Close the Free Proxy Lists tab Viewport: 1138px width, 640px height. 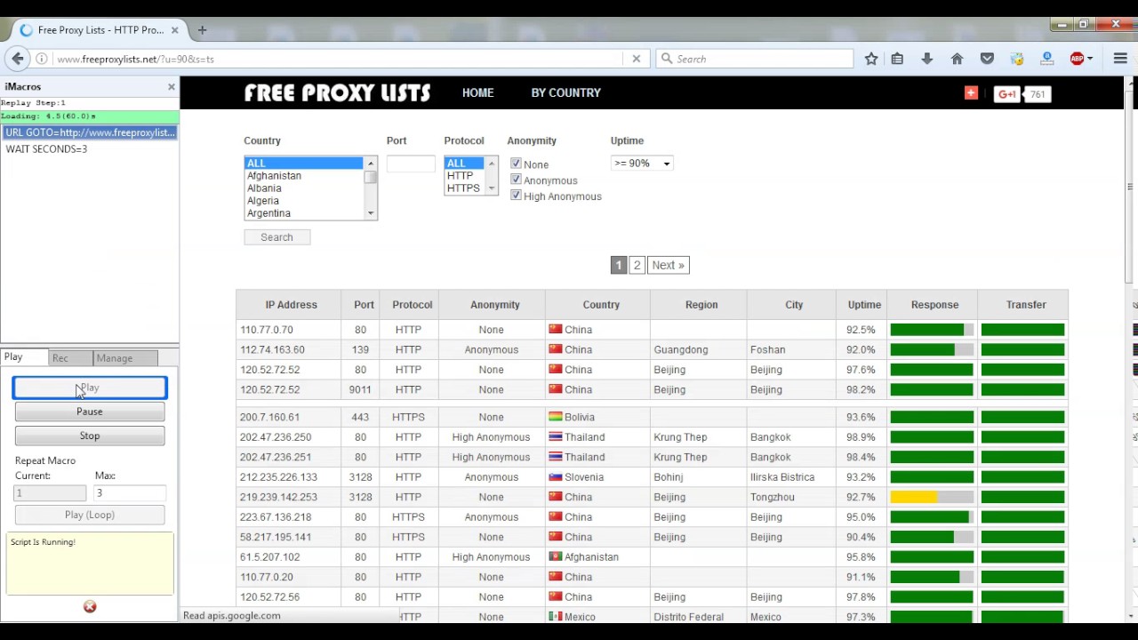(174, 30)
